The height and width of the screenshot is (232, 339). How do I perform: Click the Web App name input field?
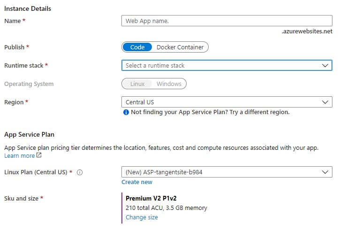[227, 21]
